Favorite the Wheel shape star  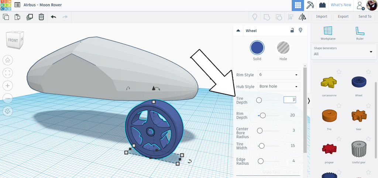(368, 72)
